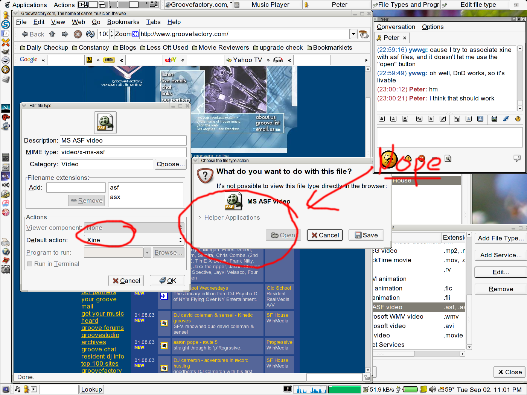Click the chat background color 'A' toggle icon
527x395 pixels.
pyautogui.click(x=480, y=119)
